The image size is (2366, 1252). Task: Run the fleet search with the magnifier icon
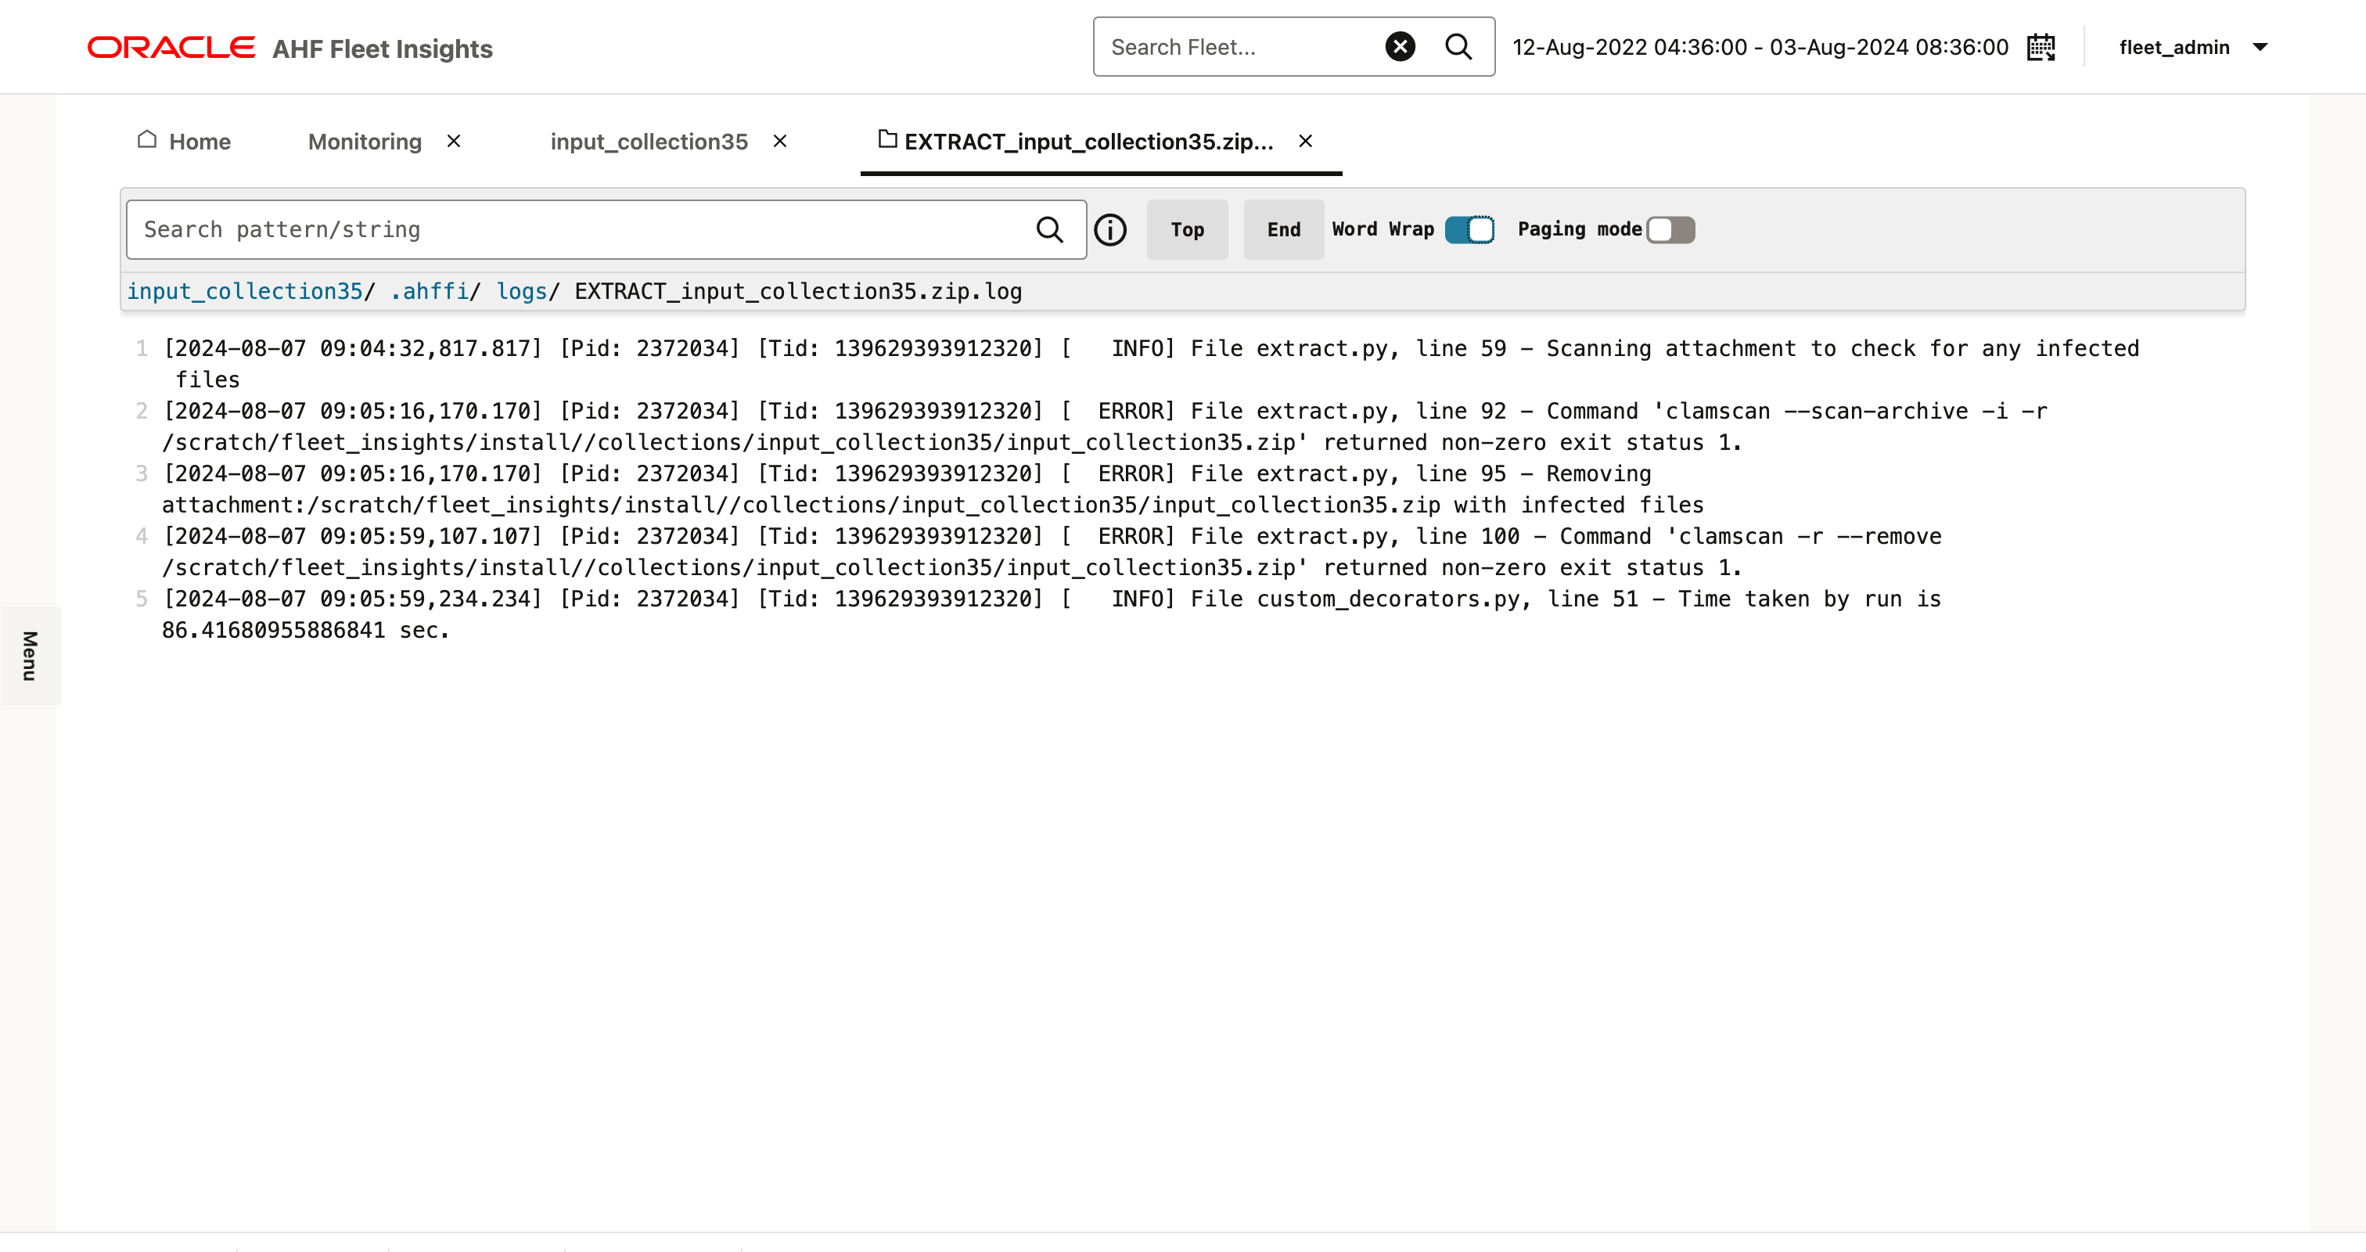[x=1458, y=47]
